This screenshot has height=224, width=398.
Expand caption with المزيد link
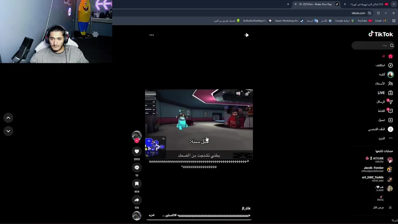(x=151, y=215)
